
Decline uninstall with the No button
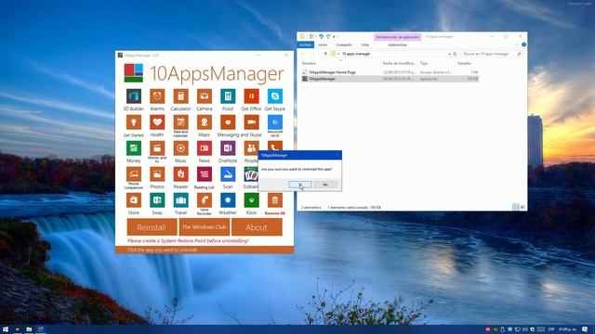click(x=325, y=185)
